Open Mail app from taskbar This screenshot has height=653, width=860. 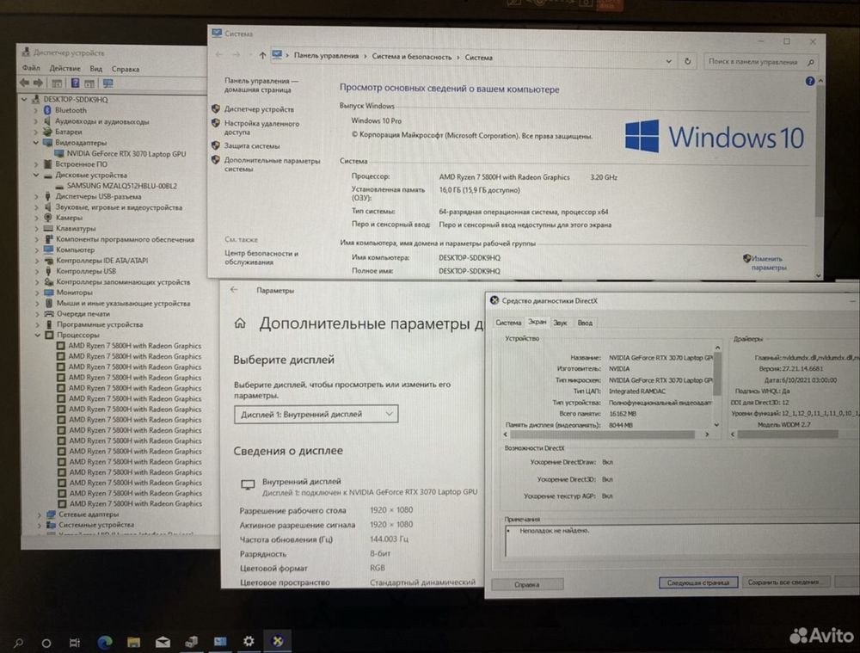coord(163,642)
